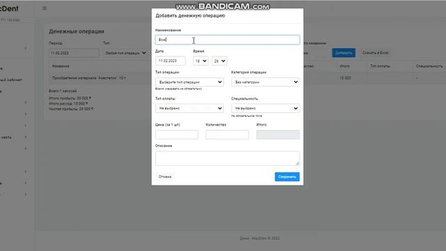This screenshot has height=251, width=446.
Task: Expand the Категория операции dropdown
Action: pyautogui.click(x=266, y=82)
